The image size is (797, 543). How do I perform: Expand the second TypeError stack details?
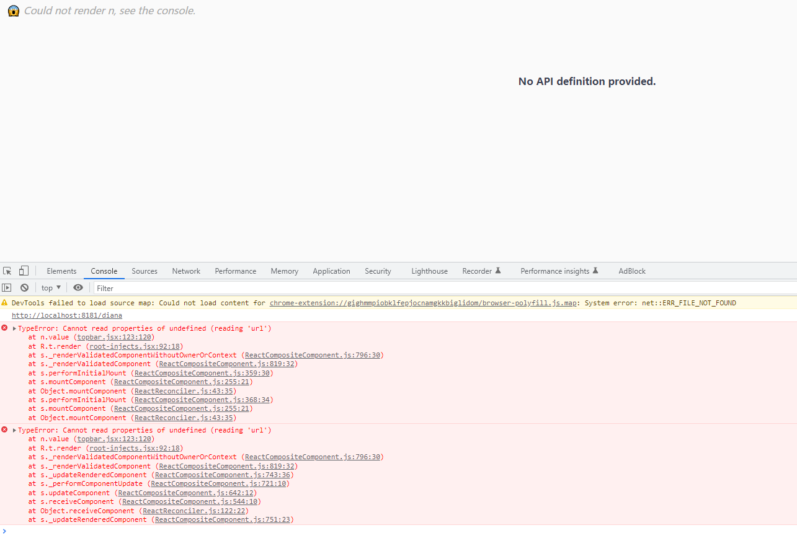[14, 430]
